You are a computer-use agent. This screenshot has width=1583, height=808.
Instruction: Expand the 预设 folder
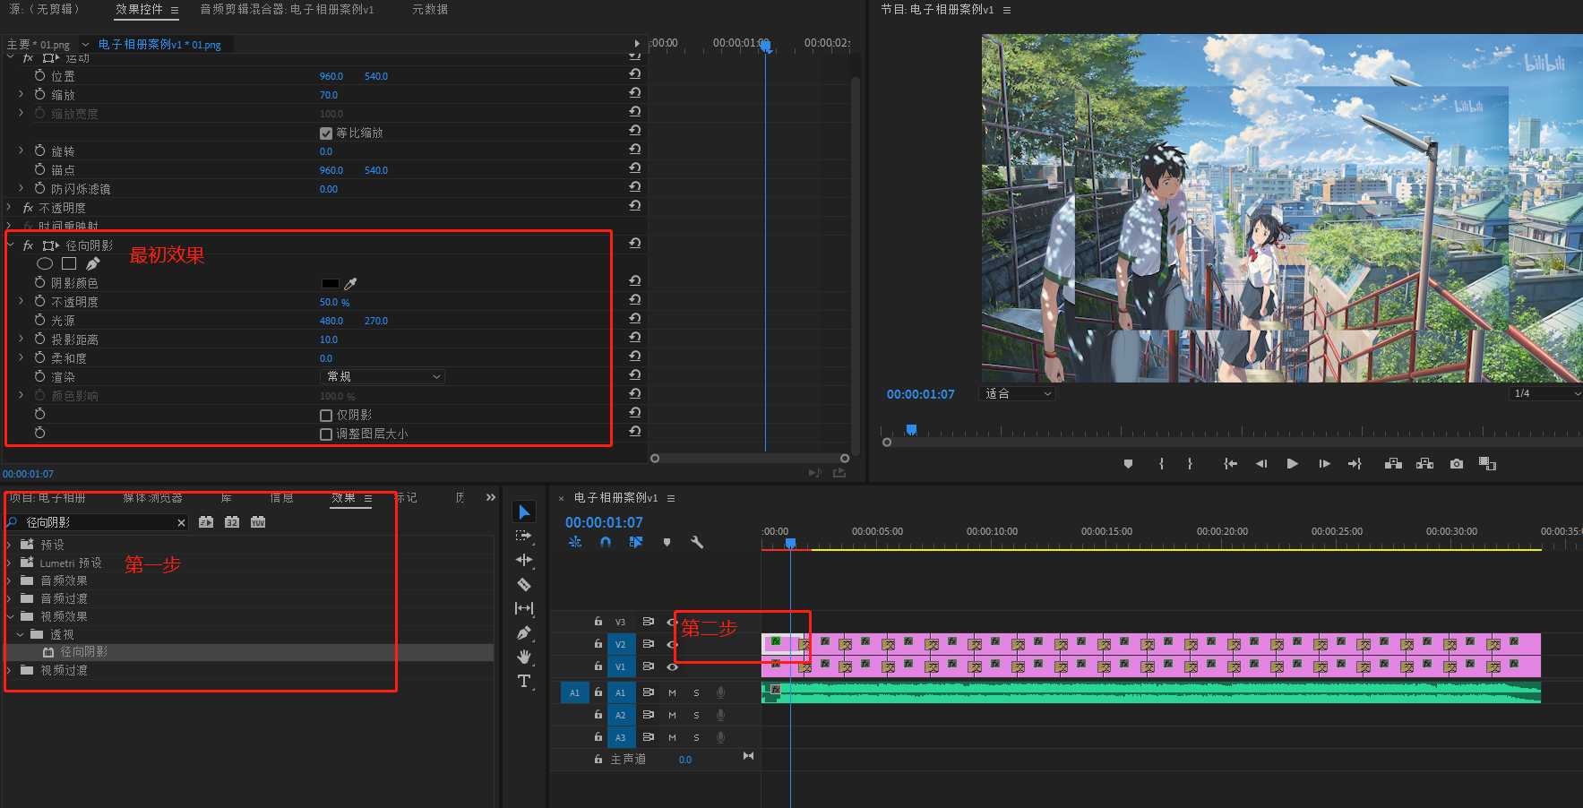[9, 545]
